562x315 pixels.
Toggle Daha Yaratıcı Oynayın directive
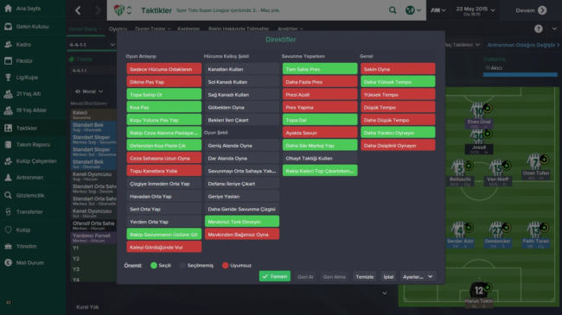[x=398, y=133]
